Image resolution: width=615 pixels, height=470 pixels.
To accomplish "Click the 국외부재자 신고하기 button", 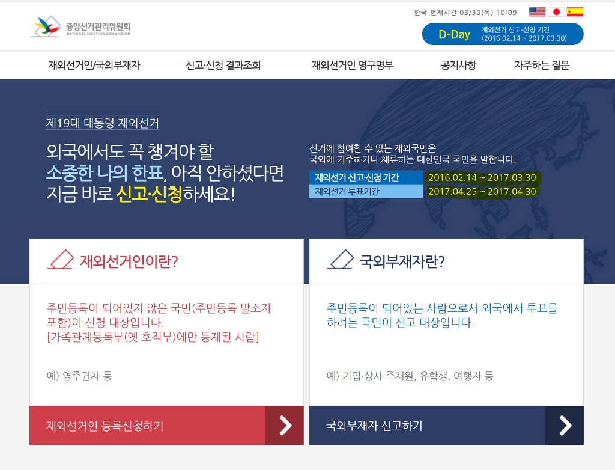I will tap(446, 426).
